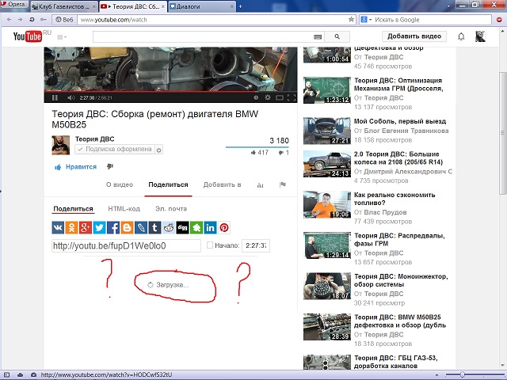
Task: Share via Odnoklassniki icon
Action: tap(71, 228)
